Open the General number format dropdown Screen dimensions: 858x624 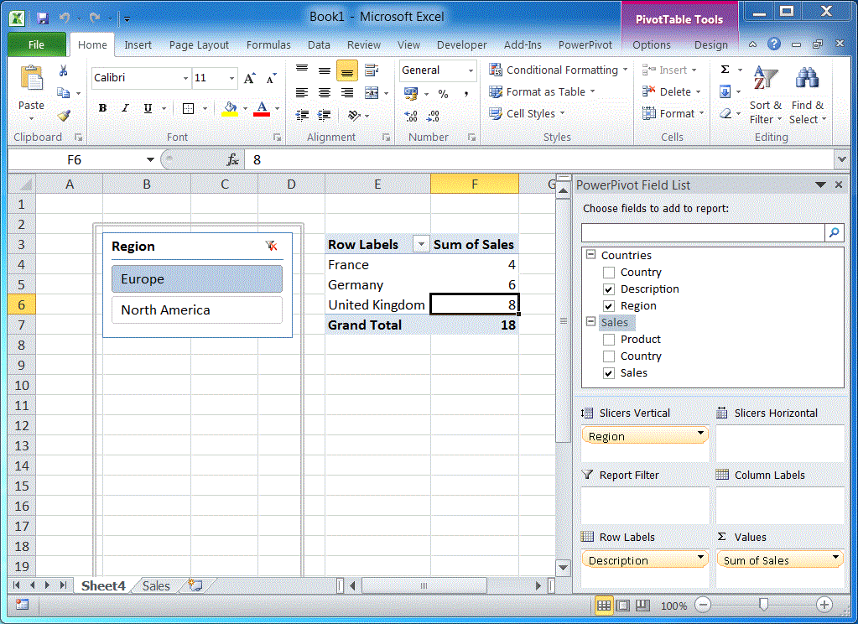point(471,70)
